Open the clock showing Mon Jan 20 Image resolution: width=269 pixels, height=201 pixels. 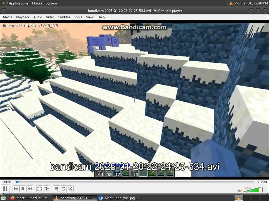(251, 3)
